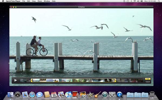
Task: Open the Help menu
Action: (54, 1)
